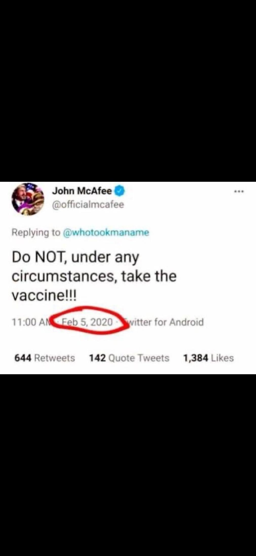Click the words "take the" in tweet
Image resolution: width=256 pixels, height=556 pixels.
coord(149,276)
